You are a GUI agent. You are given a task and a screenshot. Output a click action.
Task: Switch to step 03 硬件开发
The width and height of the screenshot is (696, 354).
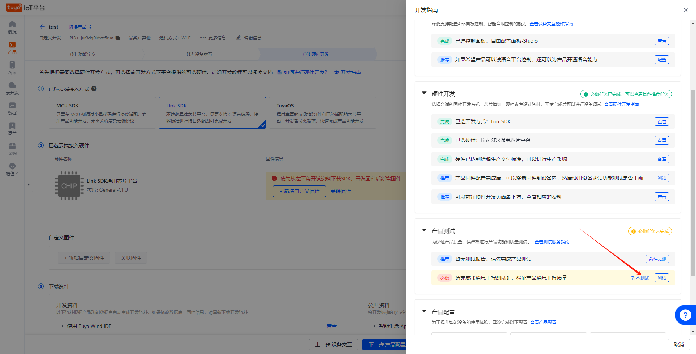pyautogui.click(x=316, y=54)
